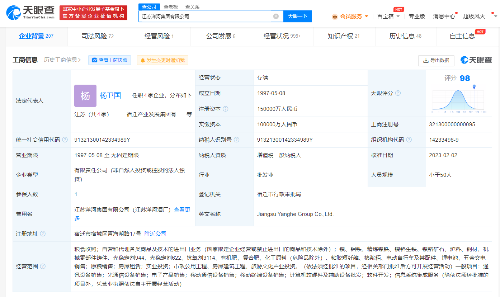The width and height of the screenshot is (500, 297).
Task: Click taxpayer qualification 增值税一般纳税人
Action: (x=279, y=155)
